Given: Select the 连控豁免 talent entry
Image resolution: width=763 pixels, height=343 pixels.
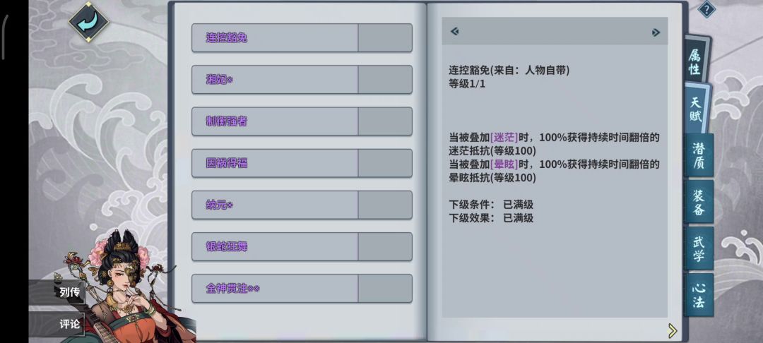Looking at the screenshot, I should tap(302, 37).
